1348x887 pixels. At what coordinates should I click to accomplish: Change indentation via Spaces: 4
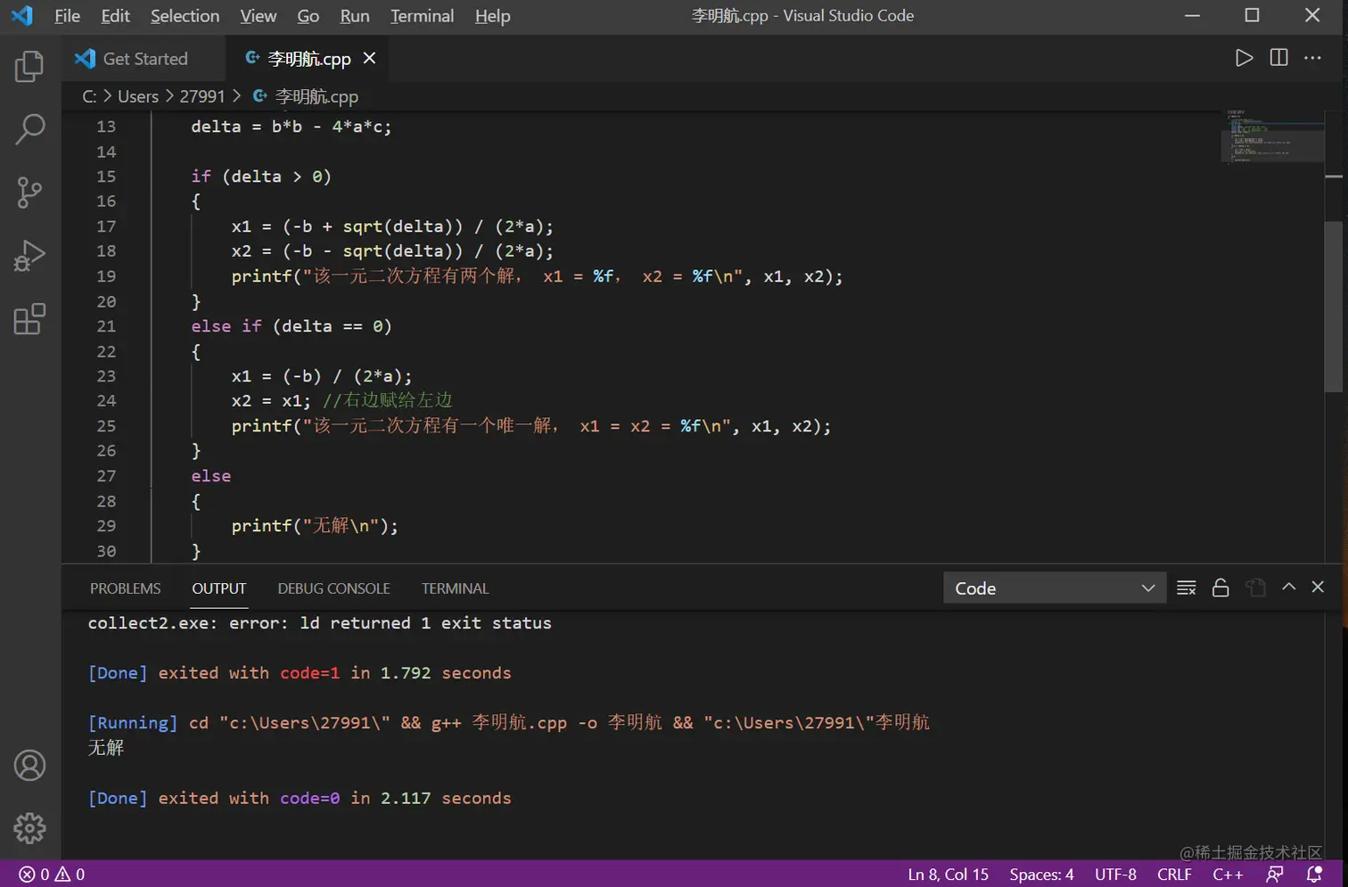click(x=1041, y=875)
